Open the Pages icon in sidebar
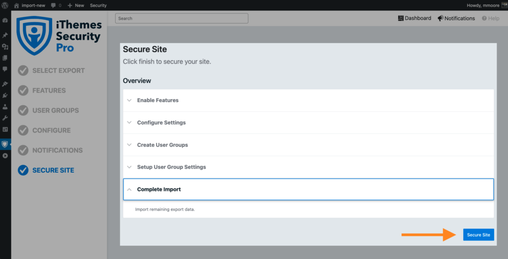 tap(5, 58)
